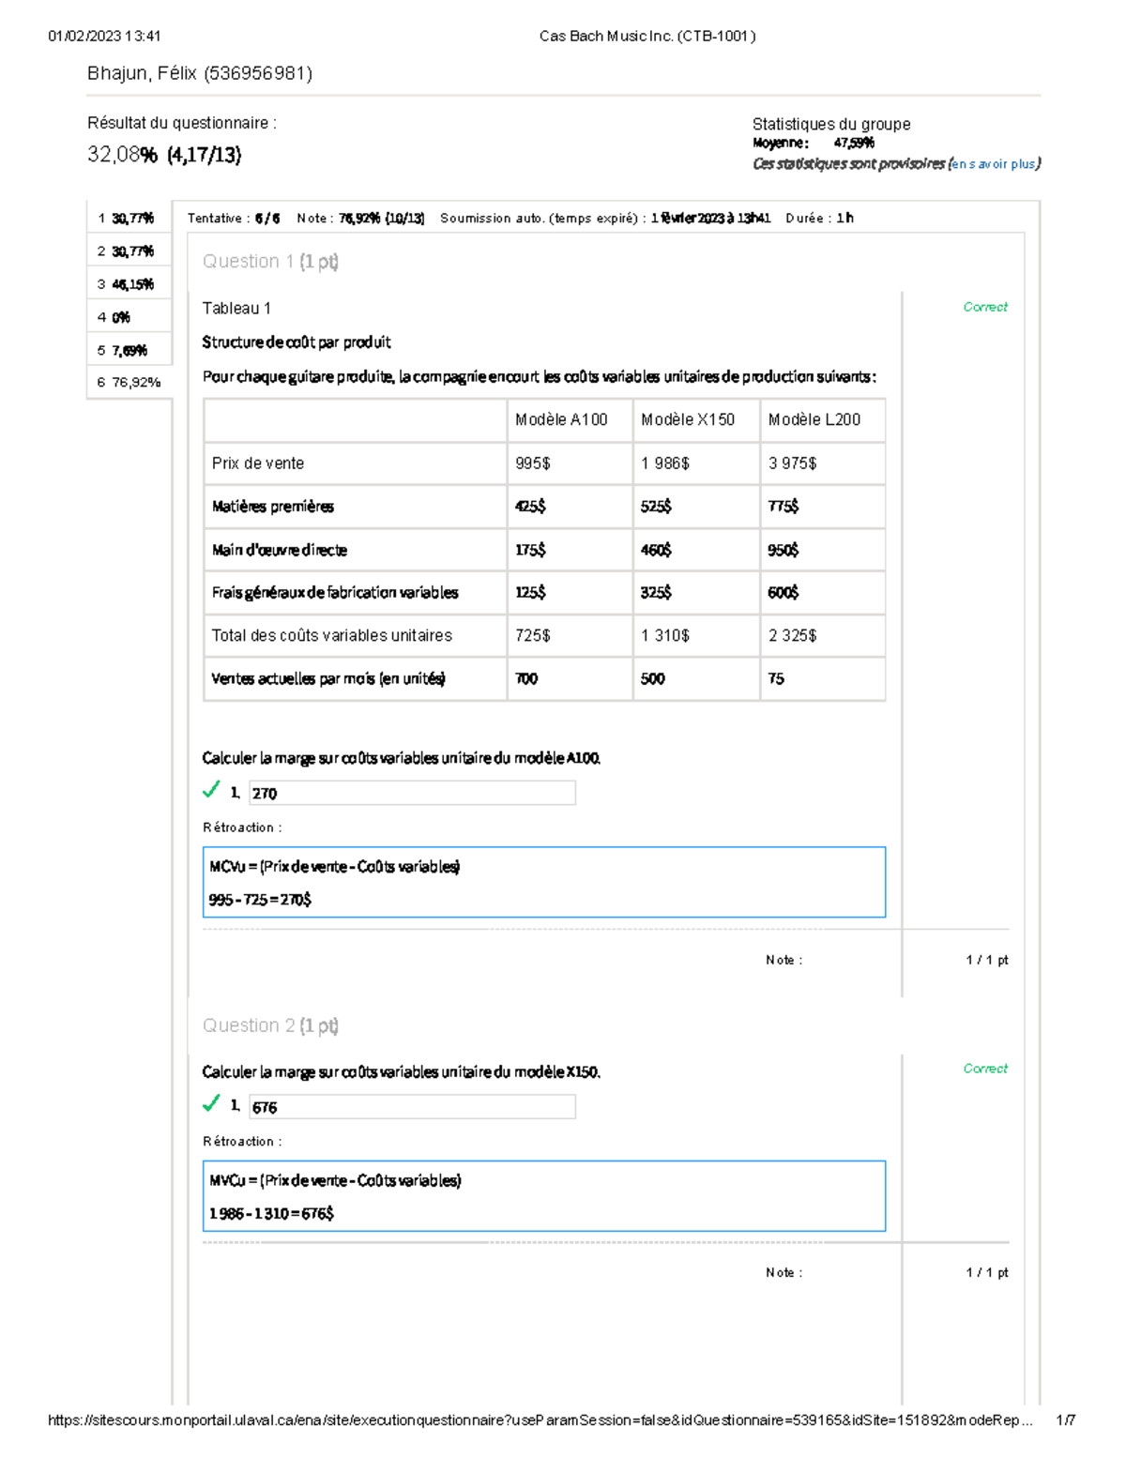This screenshot has height=1457, width=1126.
Task: Click the green checkmark beside answer 270
Action: click(210, 791)
